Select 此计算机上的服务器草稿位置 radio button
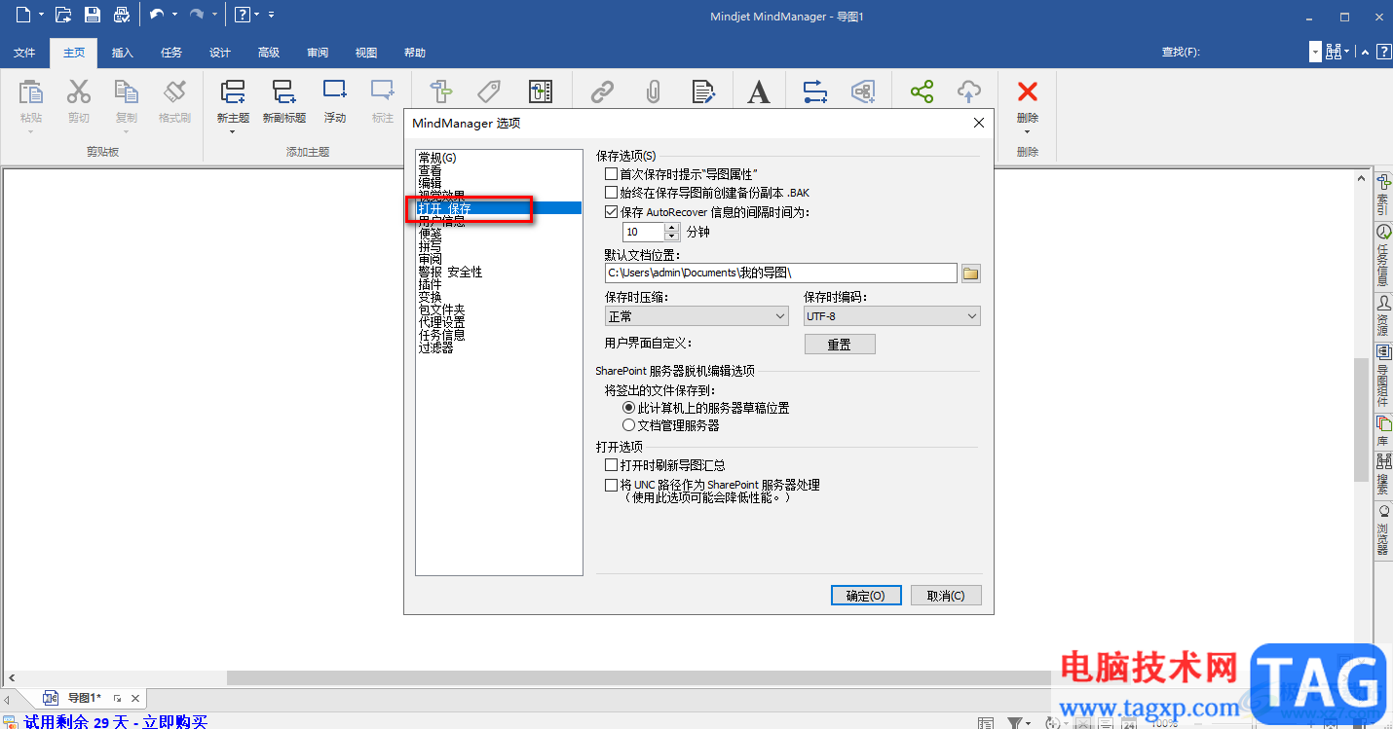This screenshot has height=729, width=1393. pyautogui.click(x=628, y=408)
